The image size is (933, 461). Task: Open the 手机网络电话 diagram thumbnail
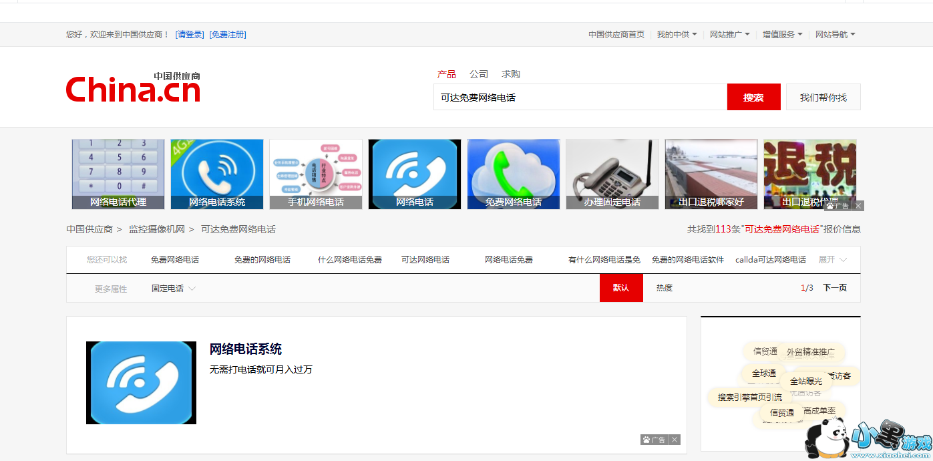pyautogui.click(x=316, y=174)
